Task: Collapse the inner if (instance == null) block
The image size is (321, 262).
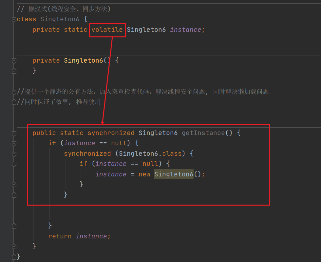Action: click(x=14, y=164)
